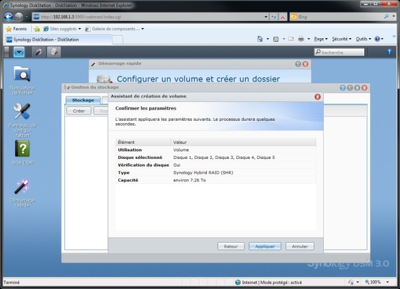The image size is (400, 289).
Task: Click help icon on Gestion du stockage window
Action: pyautogui.click(x=342, y=88)
